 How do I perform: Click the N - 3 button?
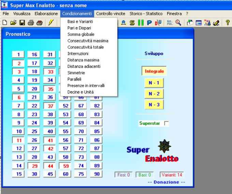pyautogui.click(x=154, y=105)
